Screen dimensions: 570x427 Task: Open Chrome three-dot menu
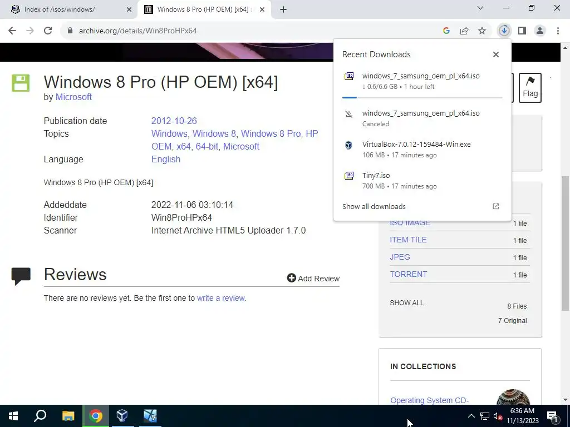[558, 31]
